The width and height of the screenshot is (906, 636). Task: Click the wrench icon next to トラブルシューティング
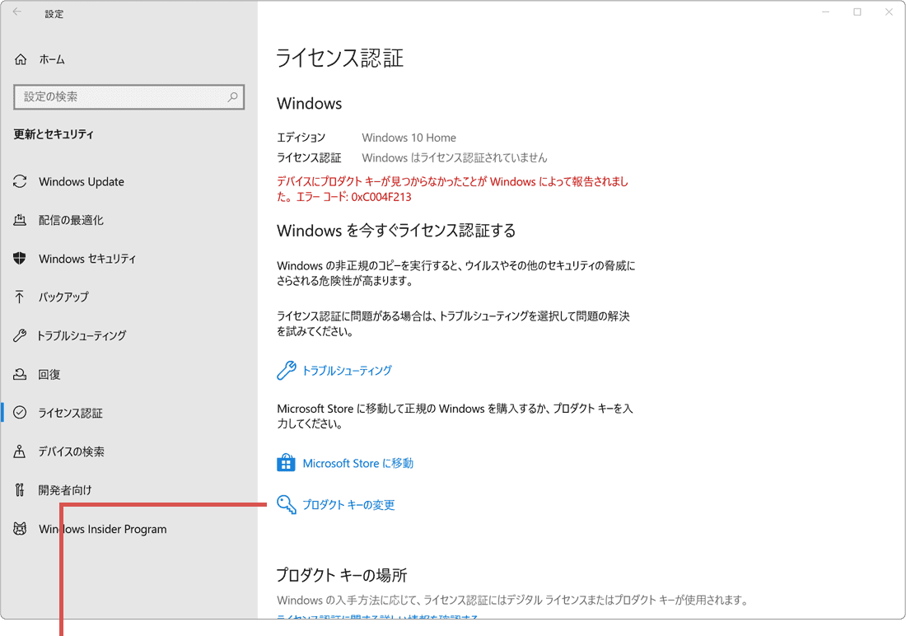285,370
